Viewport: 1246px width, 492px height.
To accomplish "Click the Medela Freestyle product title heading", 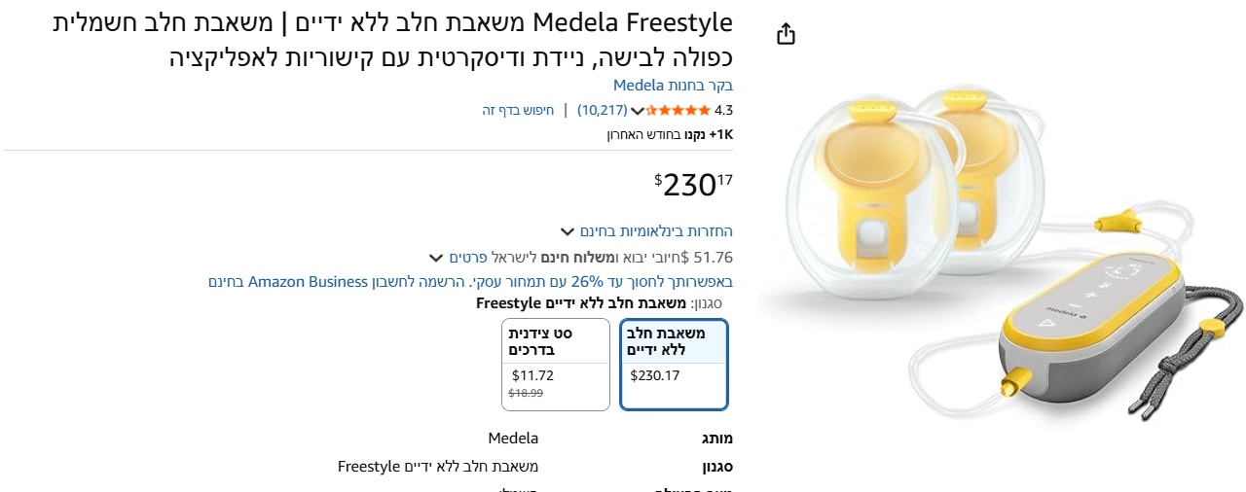I will point(392,40).
